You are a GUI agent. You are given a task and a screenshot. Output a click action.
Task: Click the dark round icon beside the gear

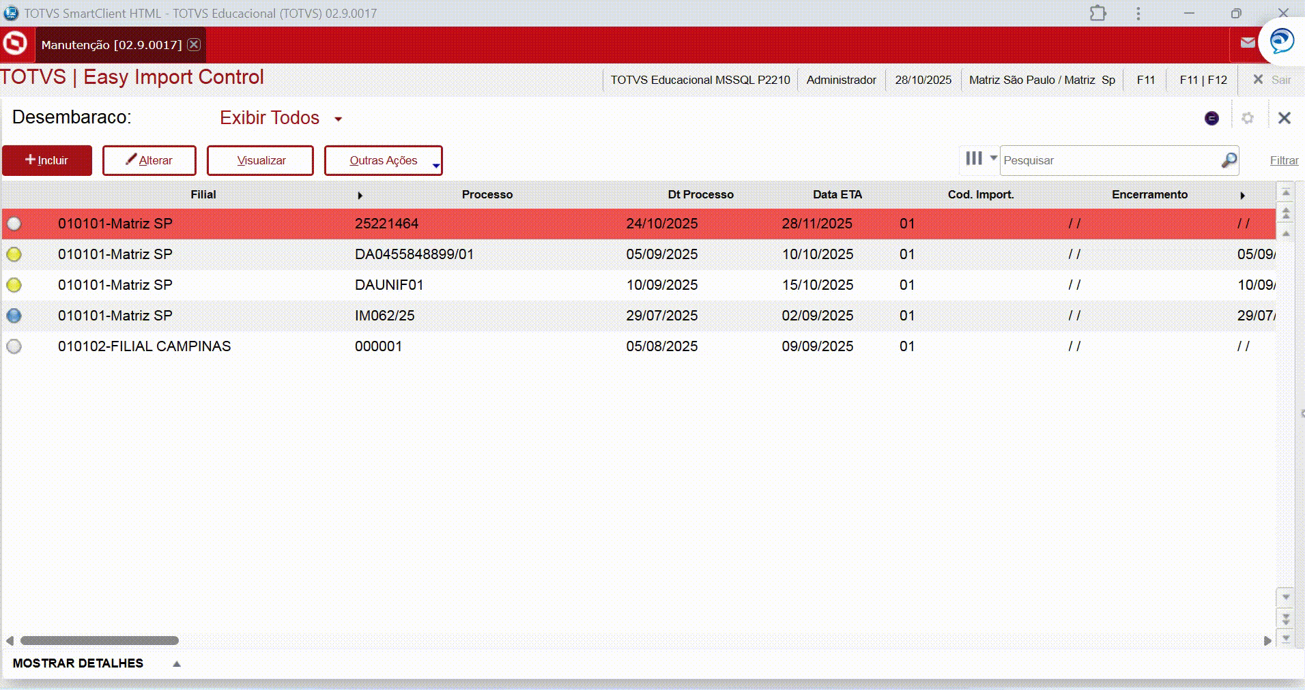1211,118
